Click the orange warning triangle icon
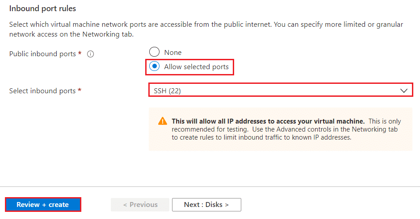The height and width of the screenshot is (219, 420). [x=163, y=121]
